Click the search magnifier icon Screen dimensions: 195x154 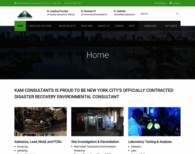point(178,14)
